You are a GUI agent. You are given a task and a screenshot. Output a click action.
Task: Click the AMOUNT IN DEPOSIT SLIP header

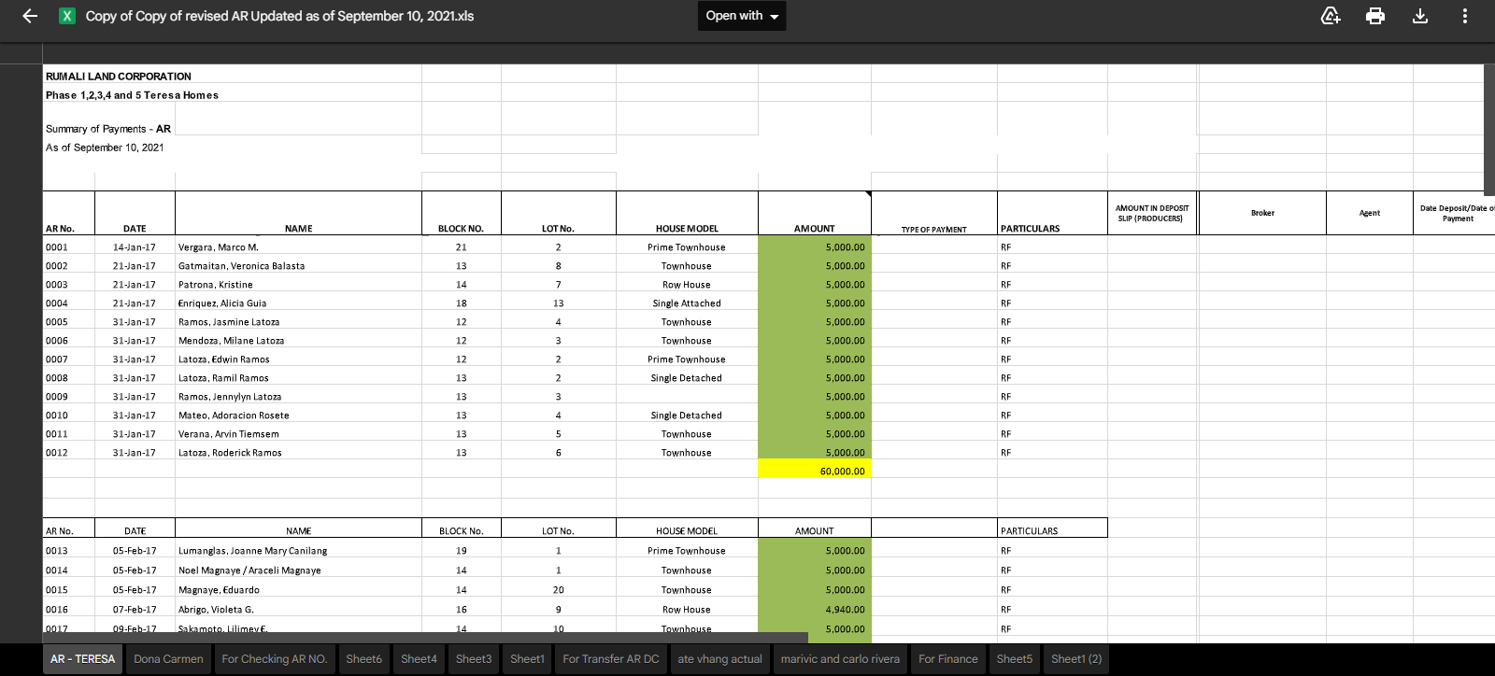[1152, 214]
